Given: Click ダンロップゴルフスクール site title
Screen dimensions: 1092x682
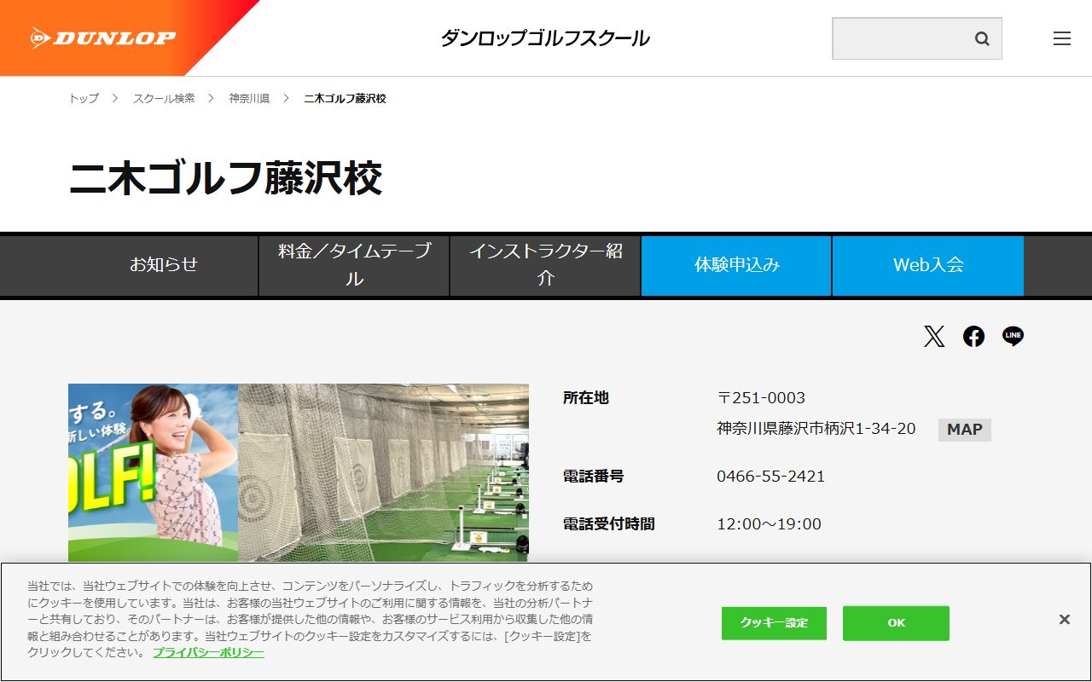Looking at the screenshot, I should 545,38.
